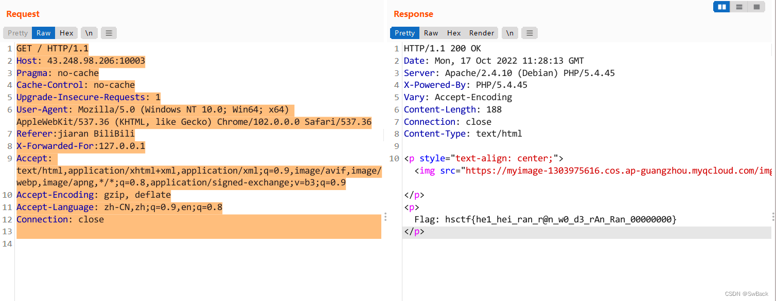Click the dotted handle on the Response right edge

click(773, 217)
